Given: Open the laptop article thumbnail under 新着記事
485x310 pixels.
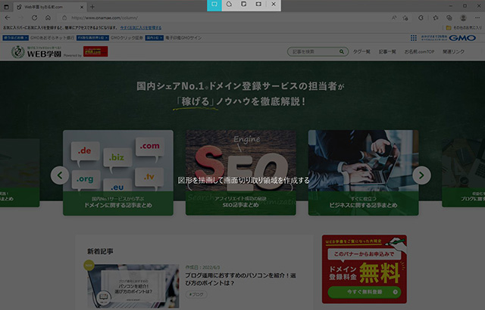Looking at the screenshot, I should tap(133, 286).
